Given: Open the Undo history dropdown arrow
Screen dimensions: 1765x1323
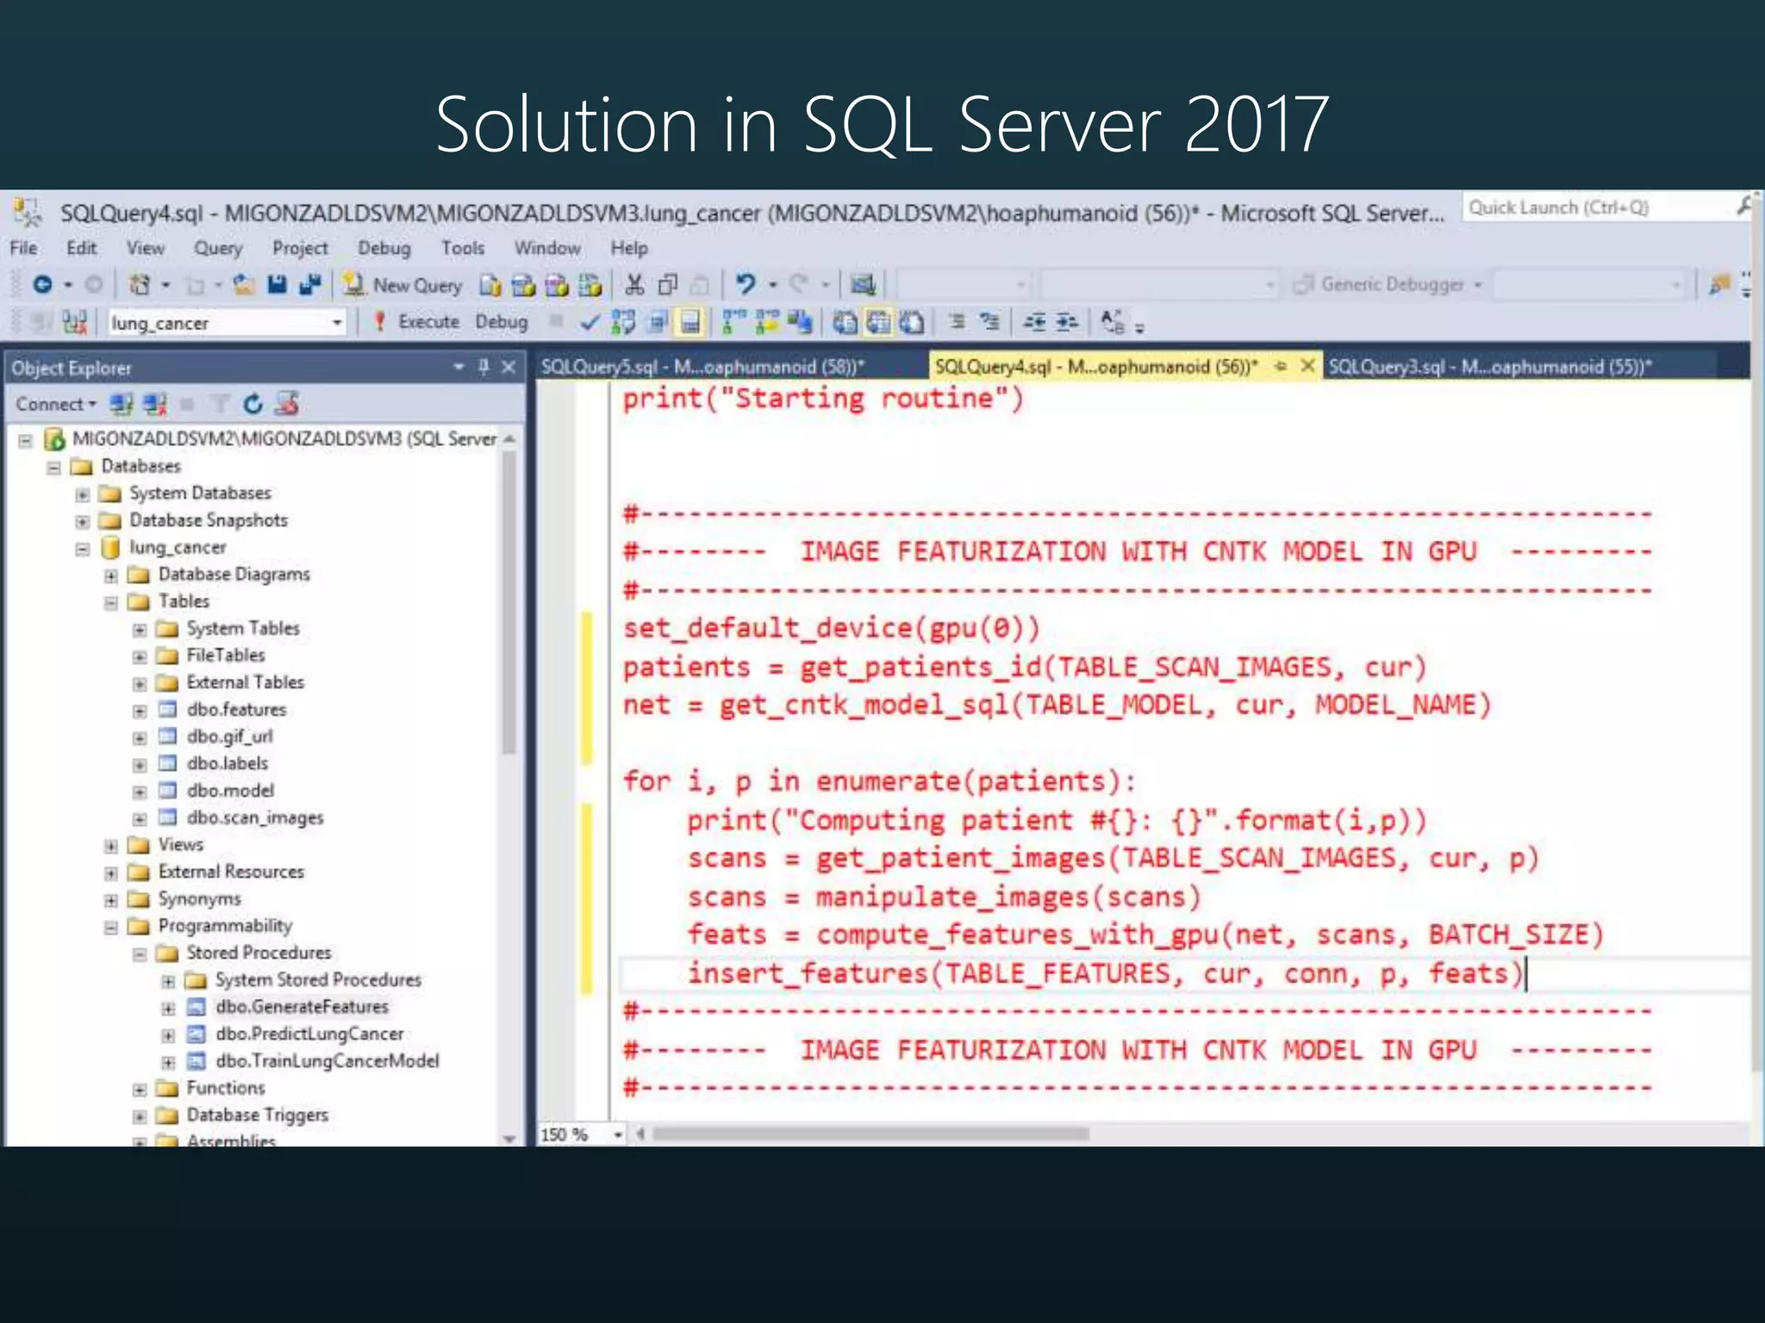Looking at the screenshot, I should [x=772, y=284].
